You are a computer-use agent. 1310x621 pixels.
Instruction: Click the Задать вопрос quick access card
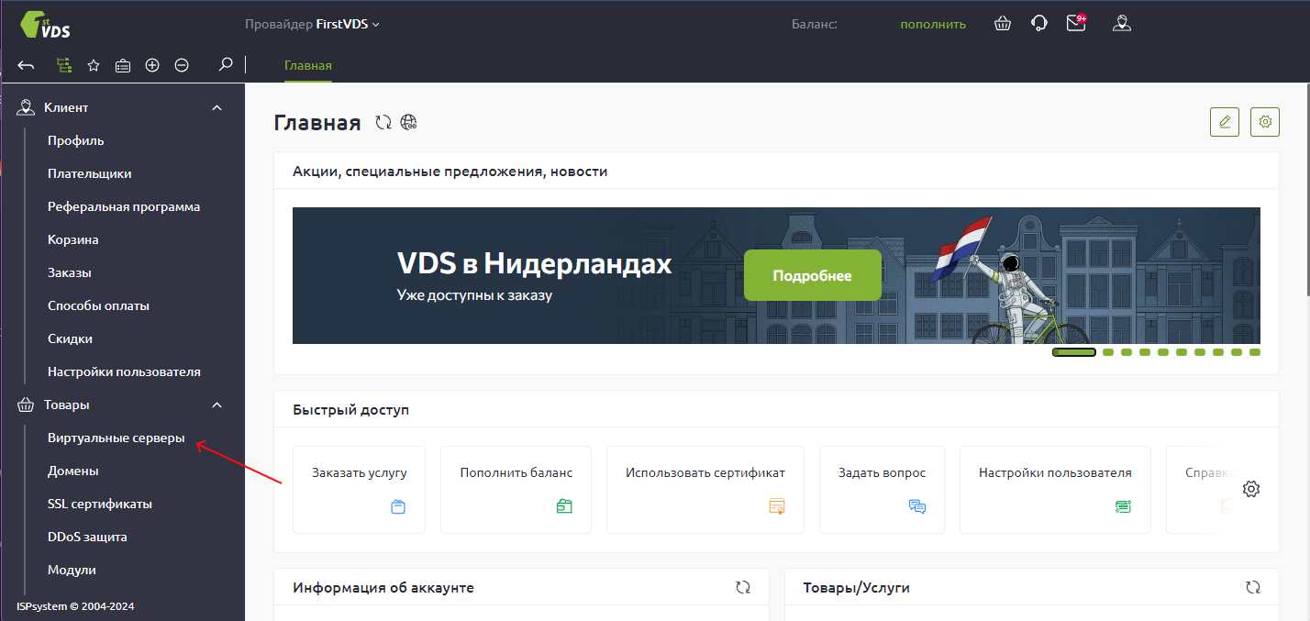pyautogui.click(x=882, y=490)
